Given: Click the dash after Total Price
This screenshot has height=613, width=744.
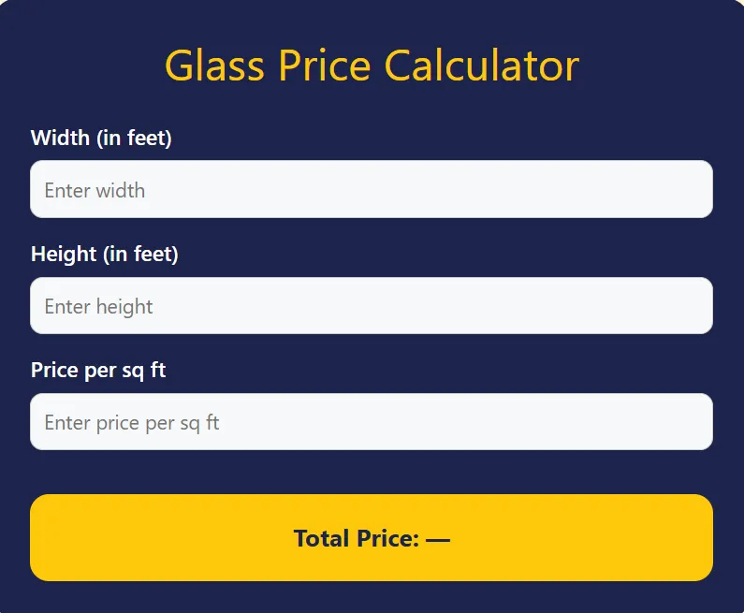Looking at the screenshot, I should [438, 539].
